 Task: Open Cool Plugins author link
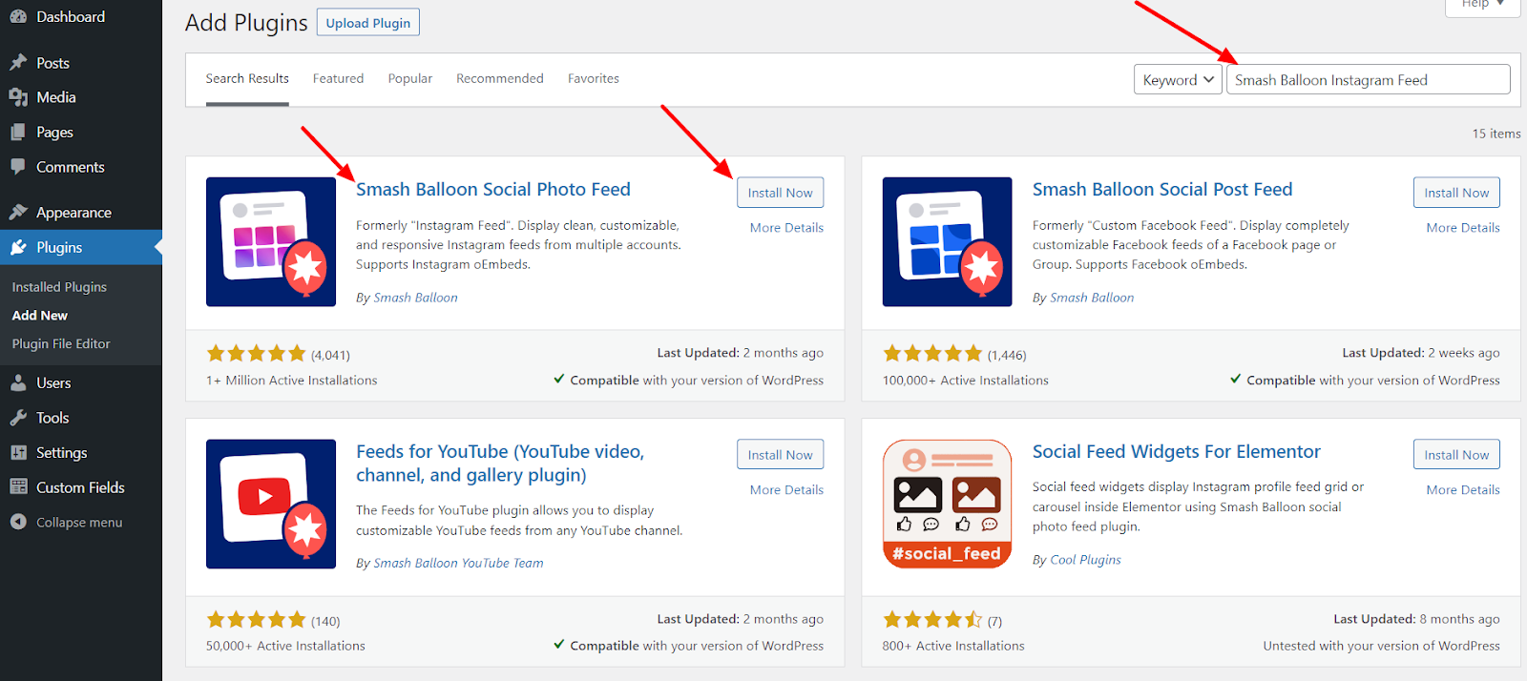1085,560
